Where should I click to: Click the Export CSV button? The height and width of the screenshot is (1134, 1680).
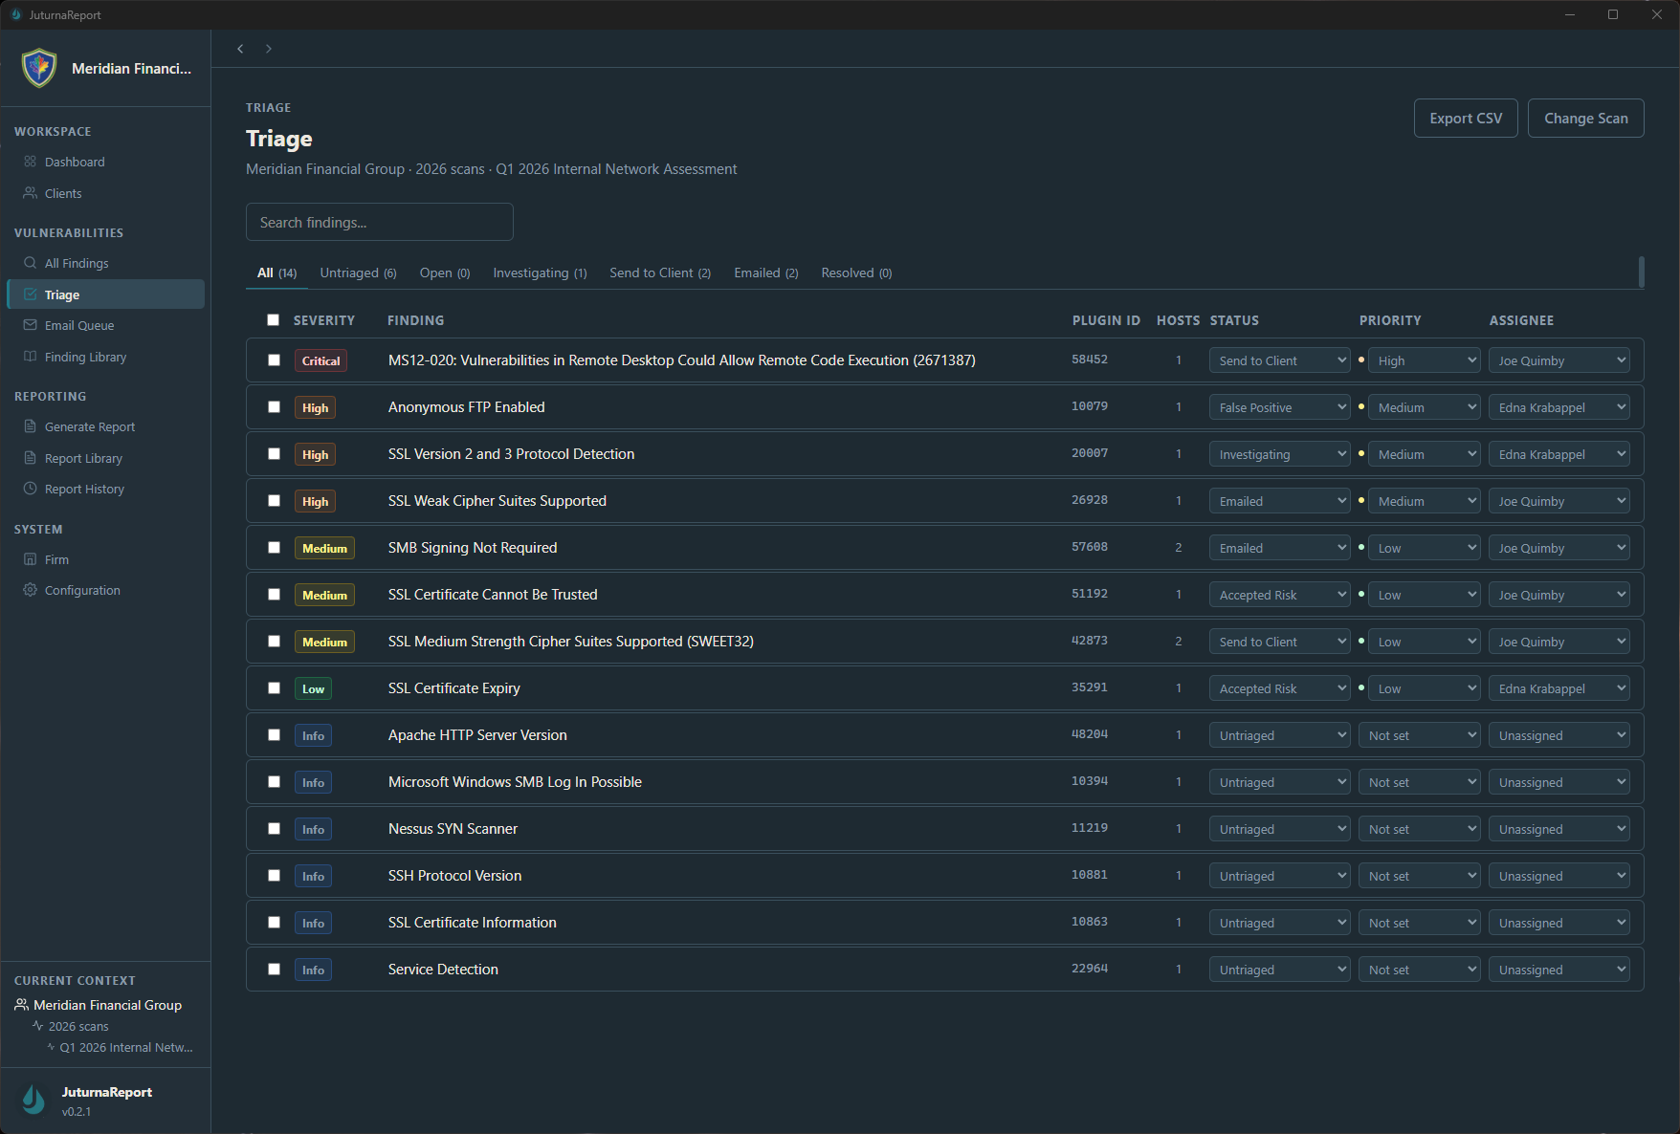coord(1465,118)
